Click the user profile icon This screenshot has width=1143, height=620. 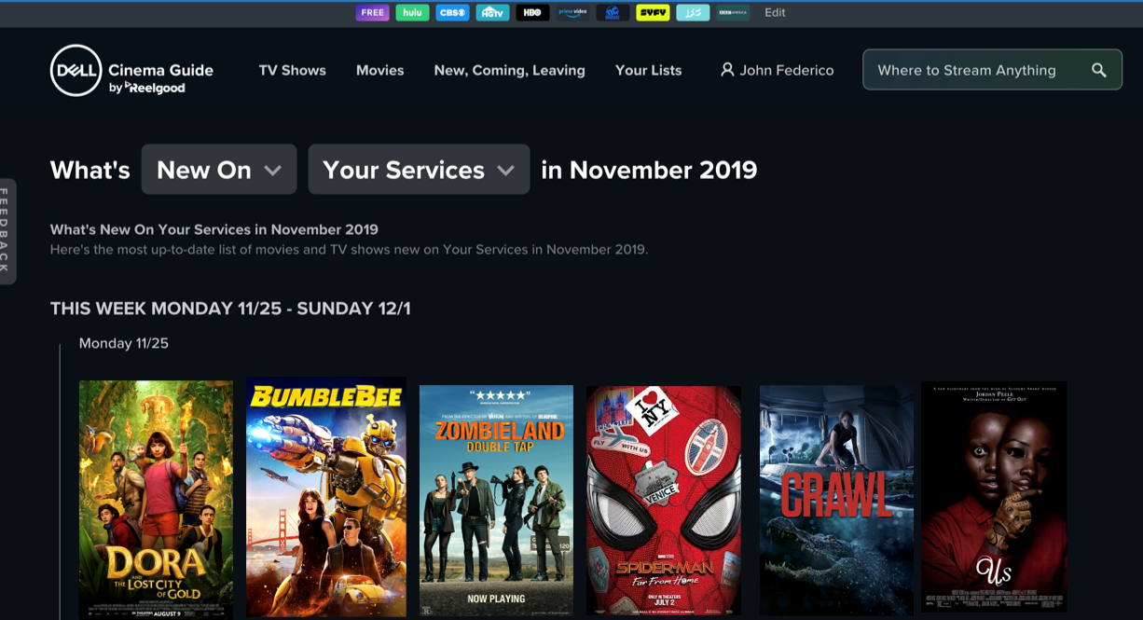click(x=727, y=70)
